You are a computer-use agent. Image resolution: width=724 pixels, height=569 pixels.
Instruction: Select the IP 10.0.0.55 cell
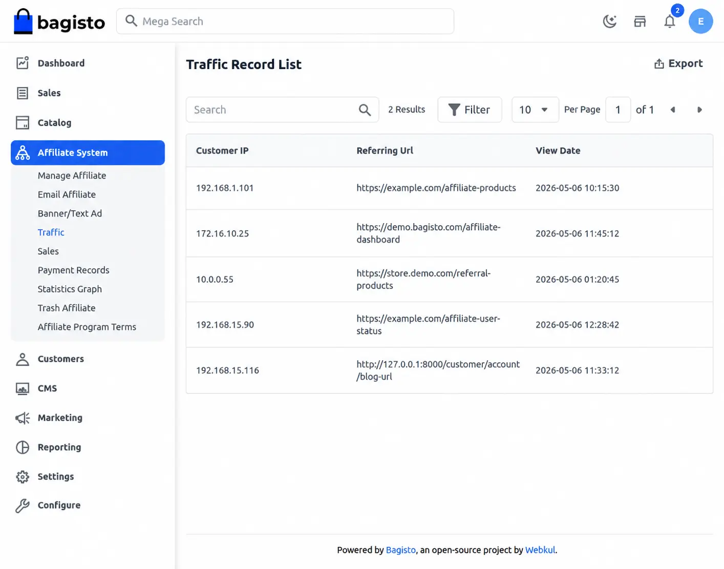pyautogui.click(x=215, y=279)
